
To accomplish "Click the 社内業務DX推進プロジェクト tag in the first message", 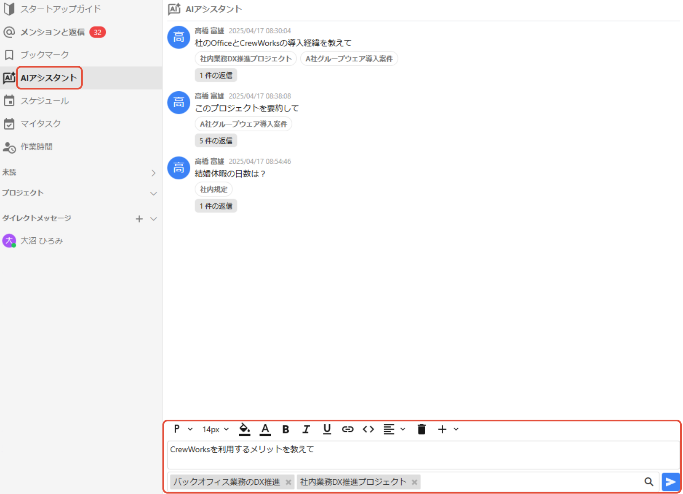I will pyautogui.click(x=246, y=59).
